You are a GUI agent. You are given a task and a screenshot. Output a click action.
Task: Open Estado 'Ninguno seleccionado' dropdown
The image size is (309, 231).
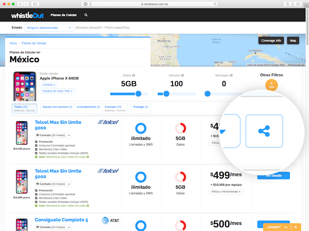(49, 28)
